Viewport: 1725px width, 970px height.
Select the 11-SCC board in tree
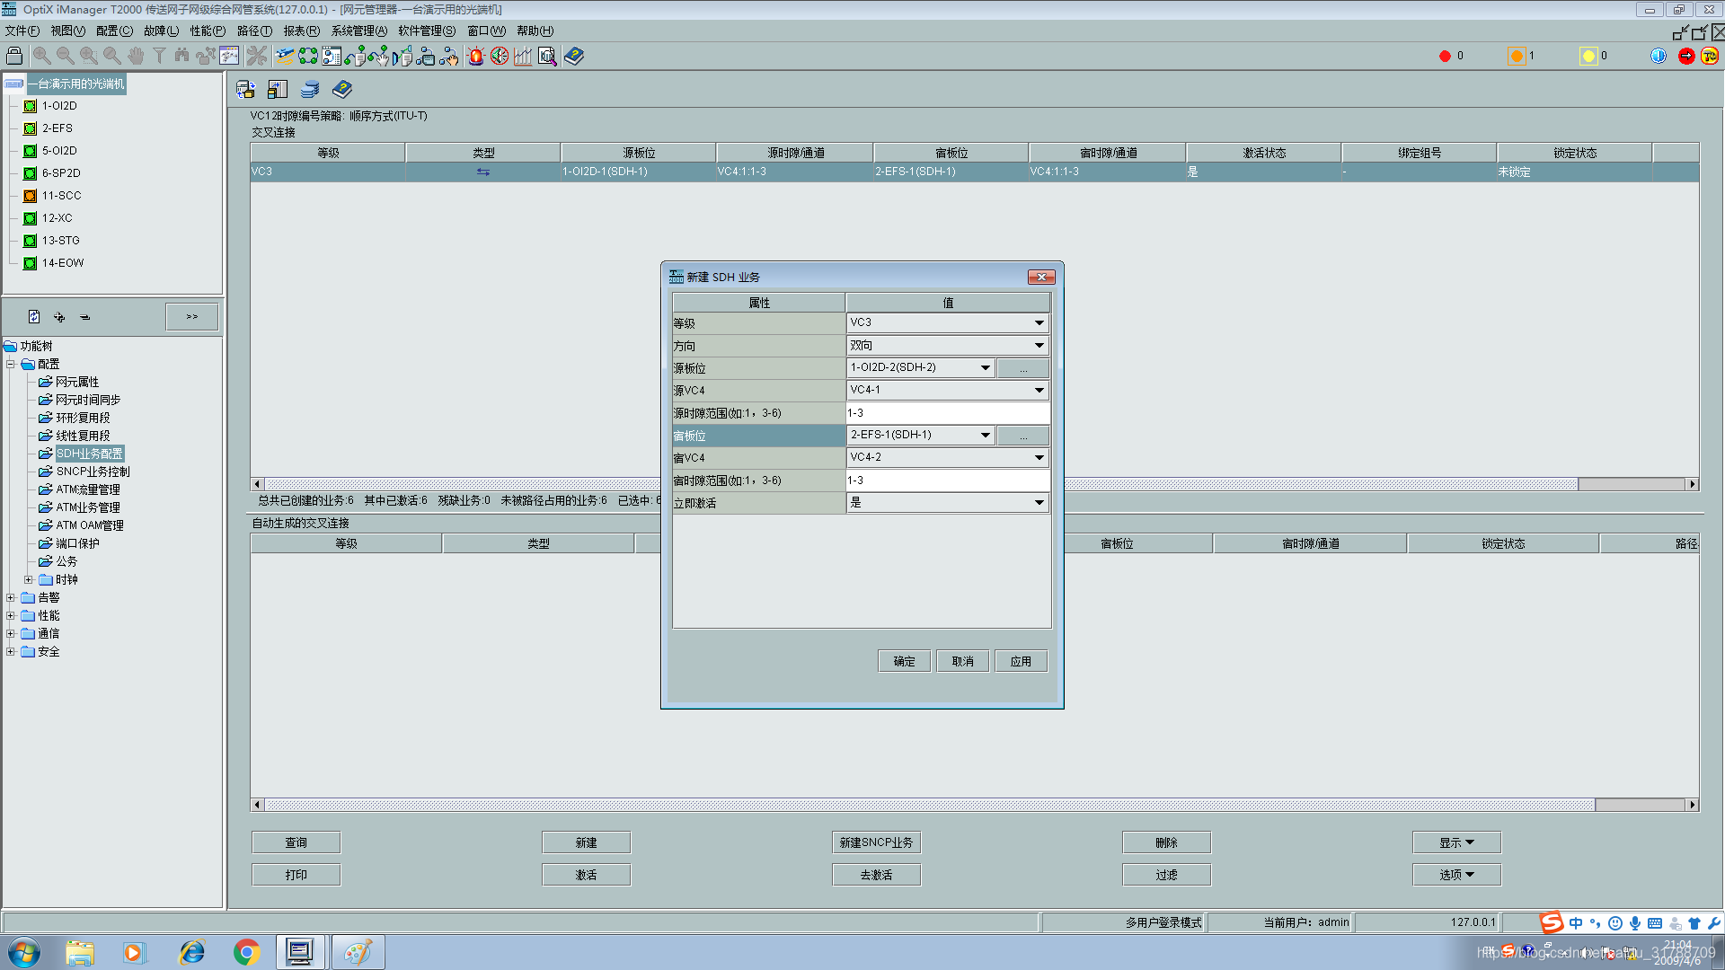pyautogui.click(x=60, y=195)
